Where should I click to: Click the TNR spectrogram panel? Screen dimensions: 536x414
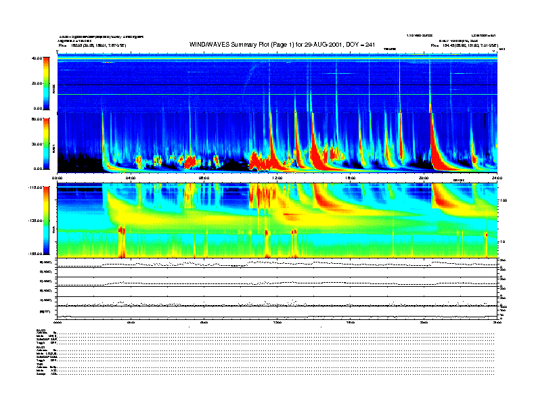coord(277,220)
